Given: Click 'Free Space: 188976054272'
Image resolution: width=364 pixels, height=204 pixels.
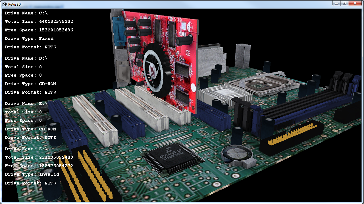Looking at the screenshot, I should tap(39, 166).
